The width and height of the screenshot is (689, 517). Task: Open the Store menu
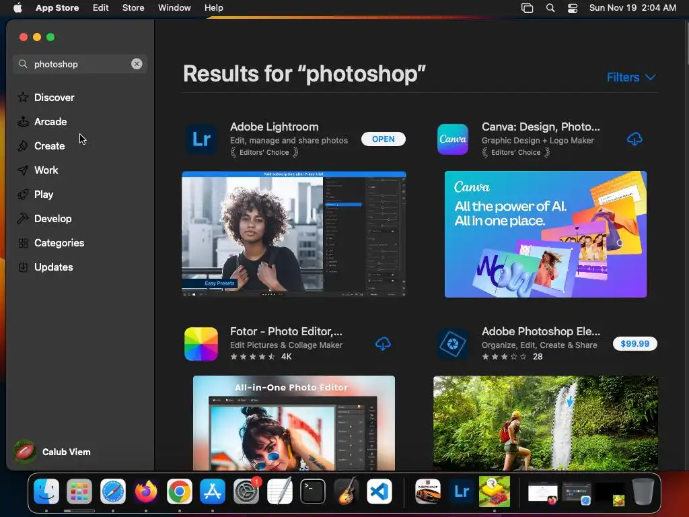[133, 7]
